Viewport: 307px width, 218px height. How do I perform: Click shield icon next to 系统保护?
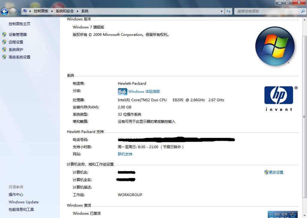(x=4, y=49)
